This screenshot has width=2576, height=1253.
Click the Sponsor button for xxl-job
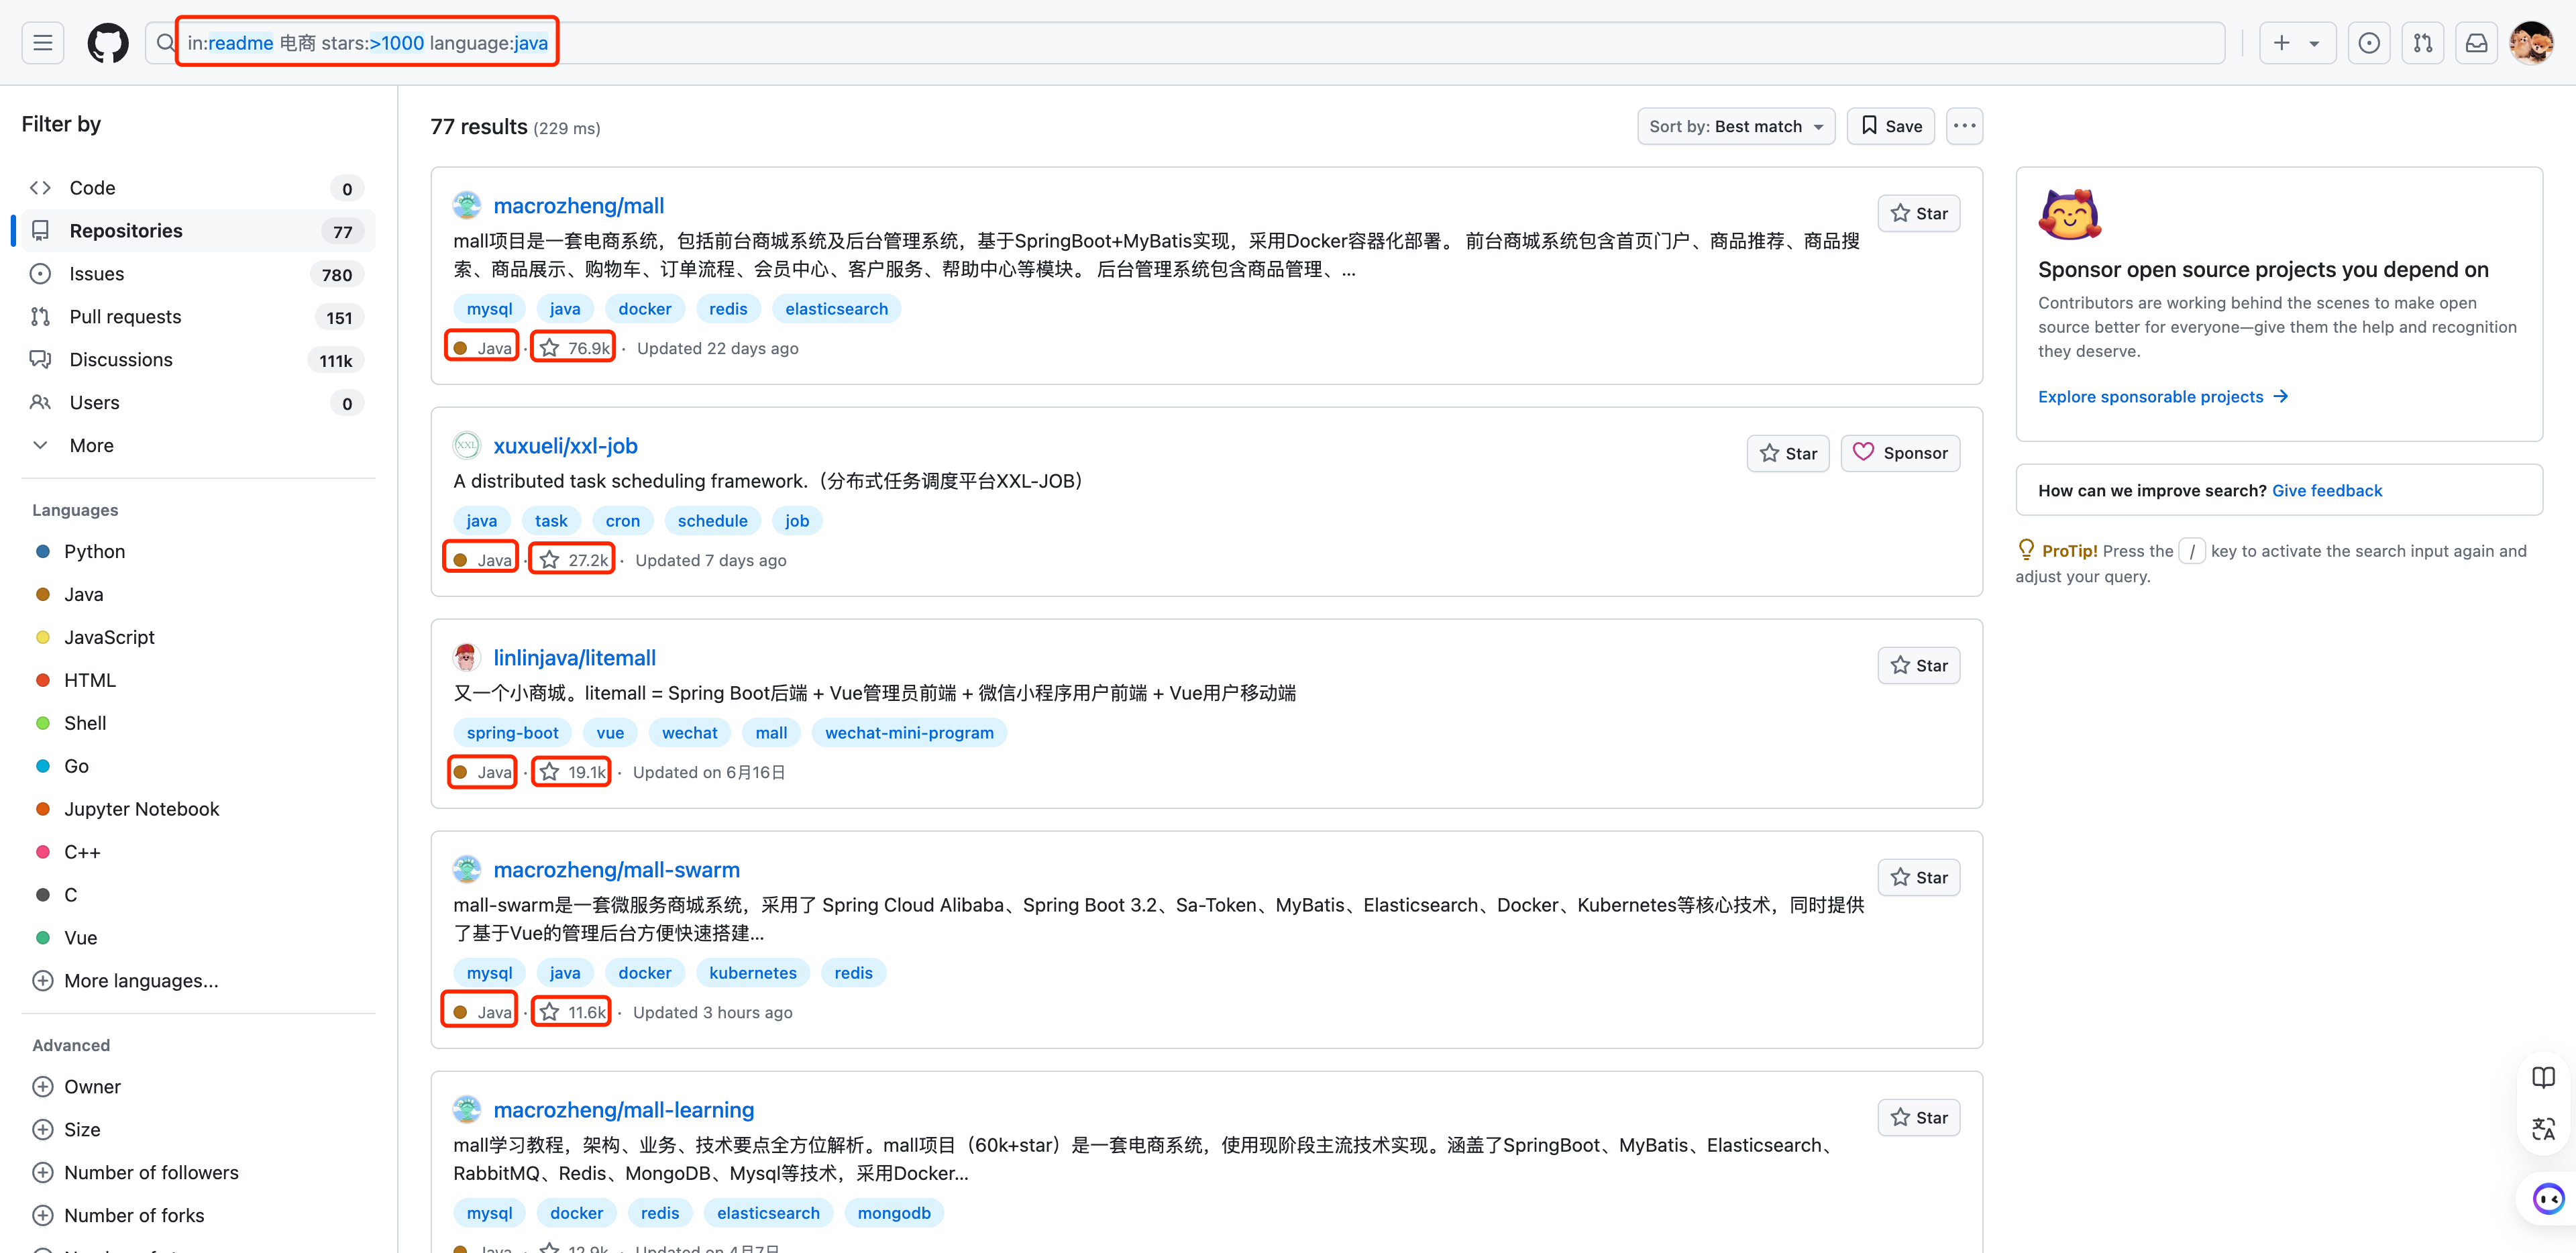[x=1900, y=453]
